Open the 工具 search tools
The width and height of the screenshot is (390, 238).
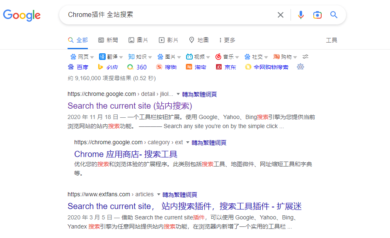click(x=332, y=40)
